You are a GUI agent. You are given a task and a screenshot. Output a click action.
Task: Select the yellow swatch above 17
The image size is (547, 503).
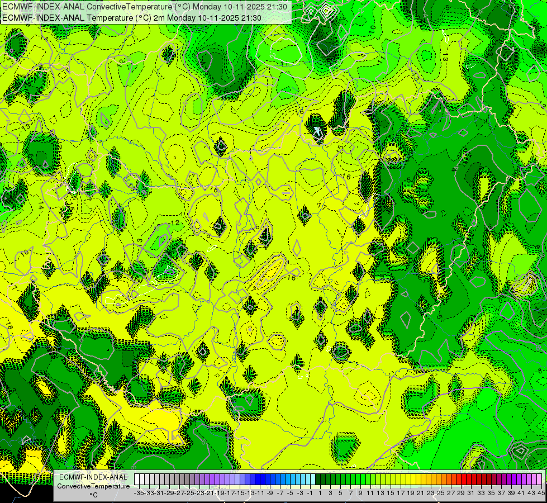(398, 480)
